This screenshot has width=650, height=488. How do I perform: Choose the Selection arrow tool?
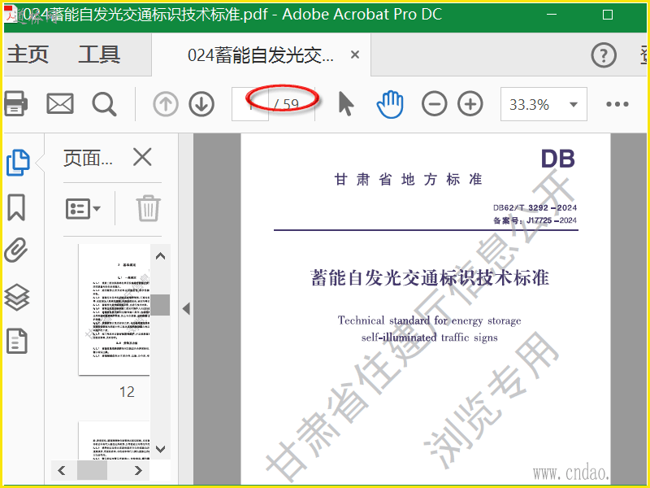(x=346, y=104)
